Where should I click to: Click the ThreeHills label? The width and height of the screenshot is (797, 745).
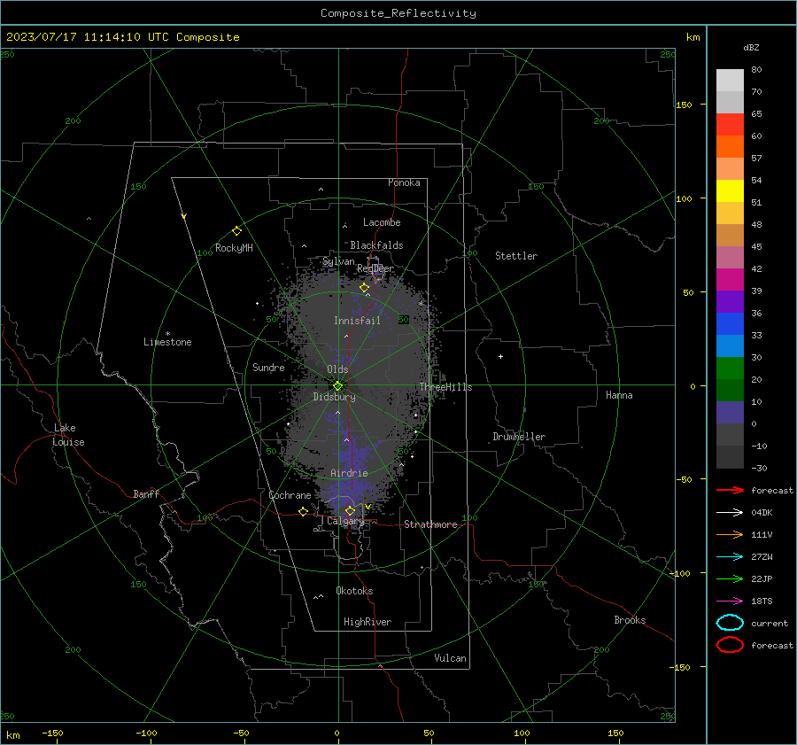coord(445,387)
